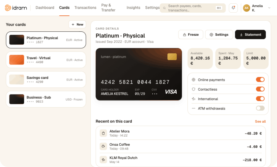Select the Savings card row
The width and height of the screenshot is (277, 167).
[46, 80]
